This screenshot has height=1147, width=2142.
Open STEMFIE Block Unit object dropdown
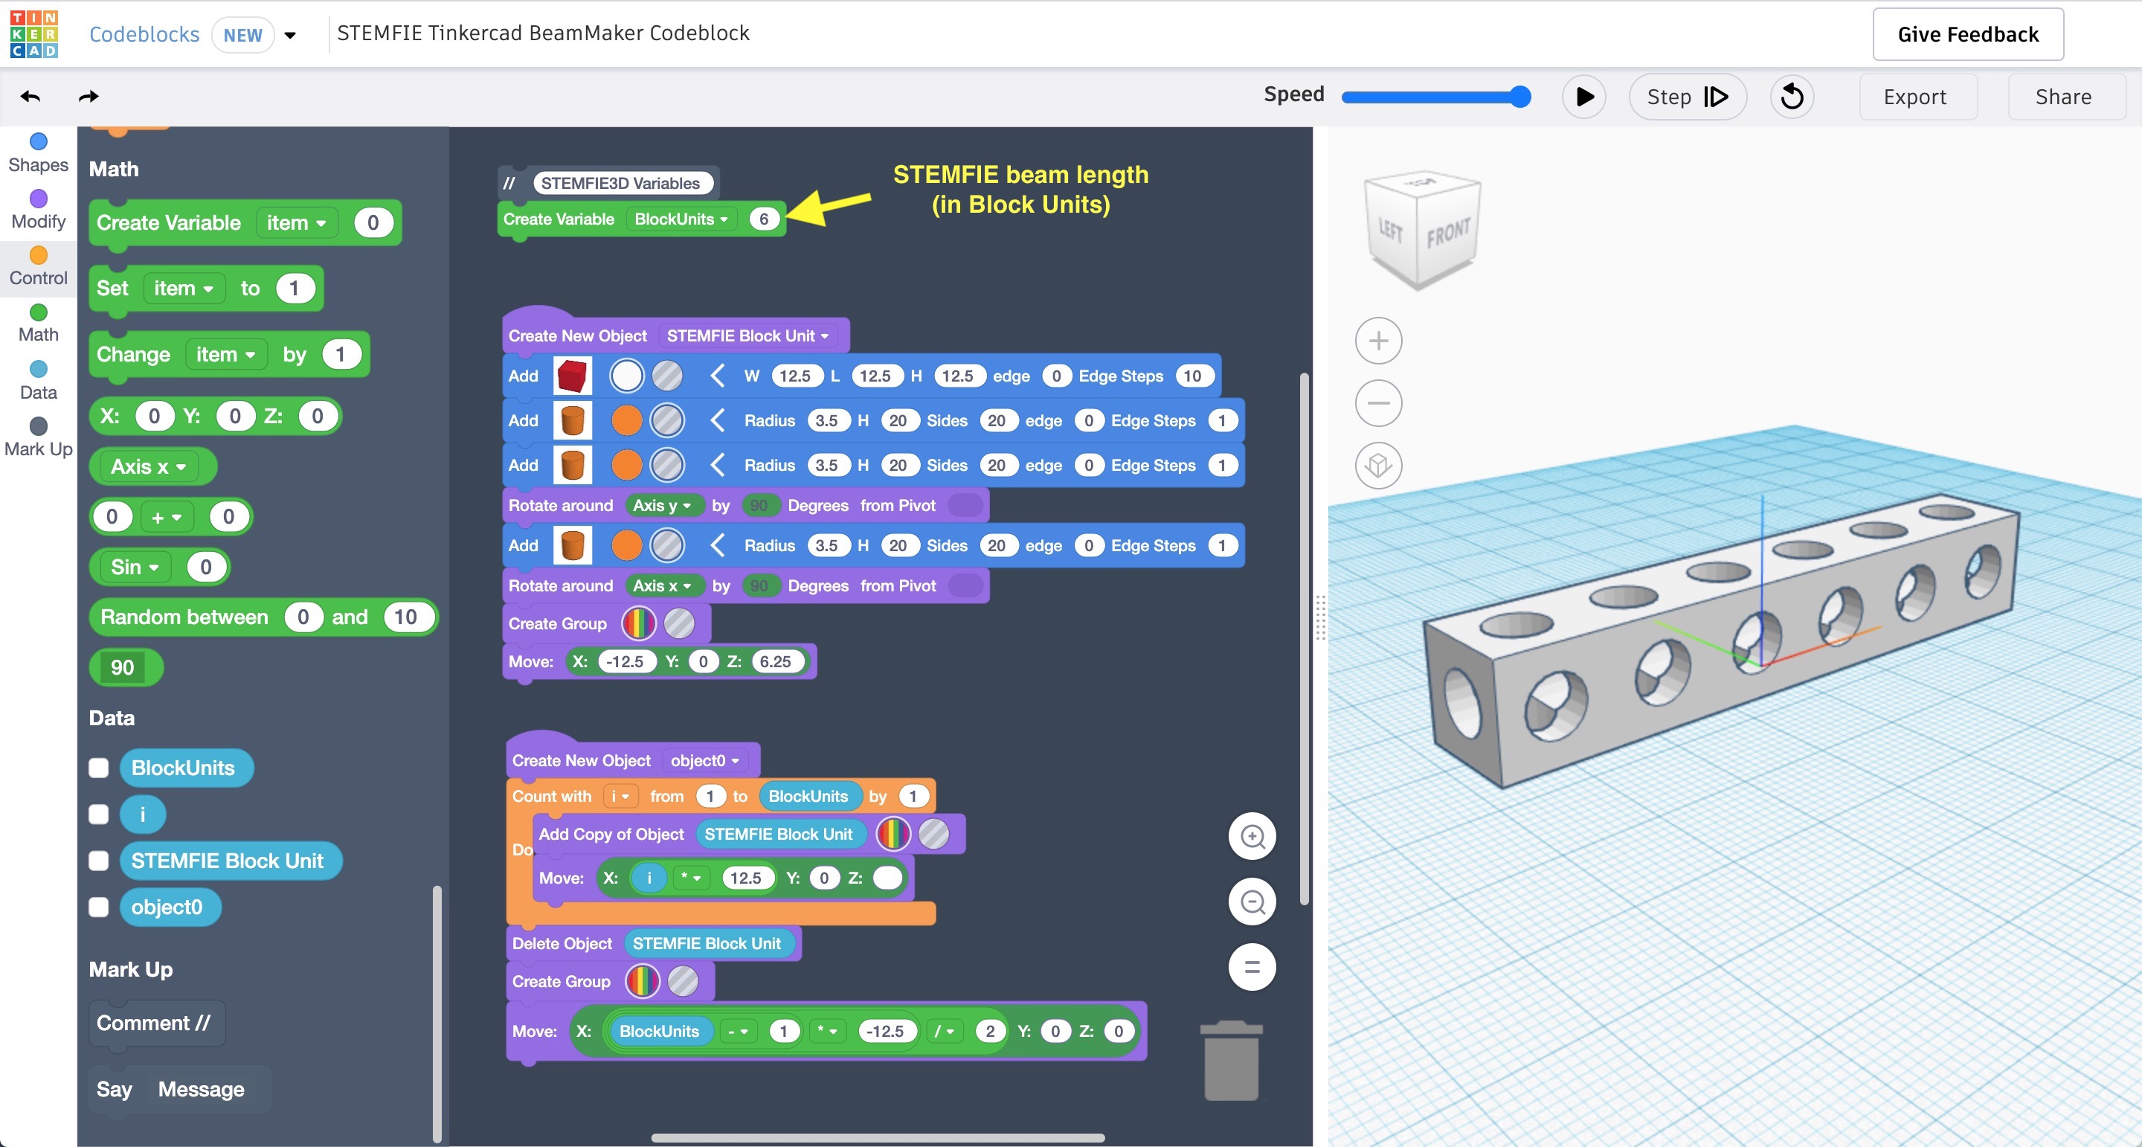coord(747,336)
